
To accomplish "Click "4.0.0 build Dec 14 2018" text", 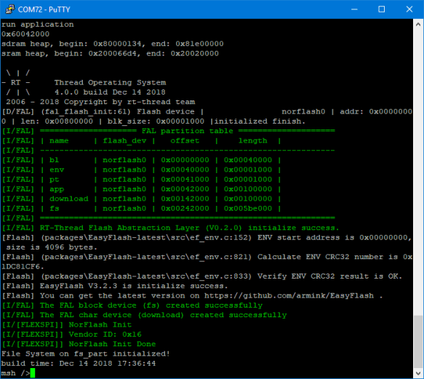I will (x=110, y=92).
